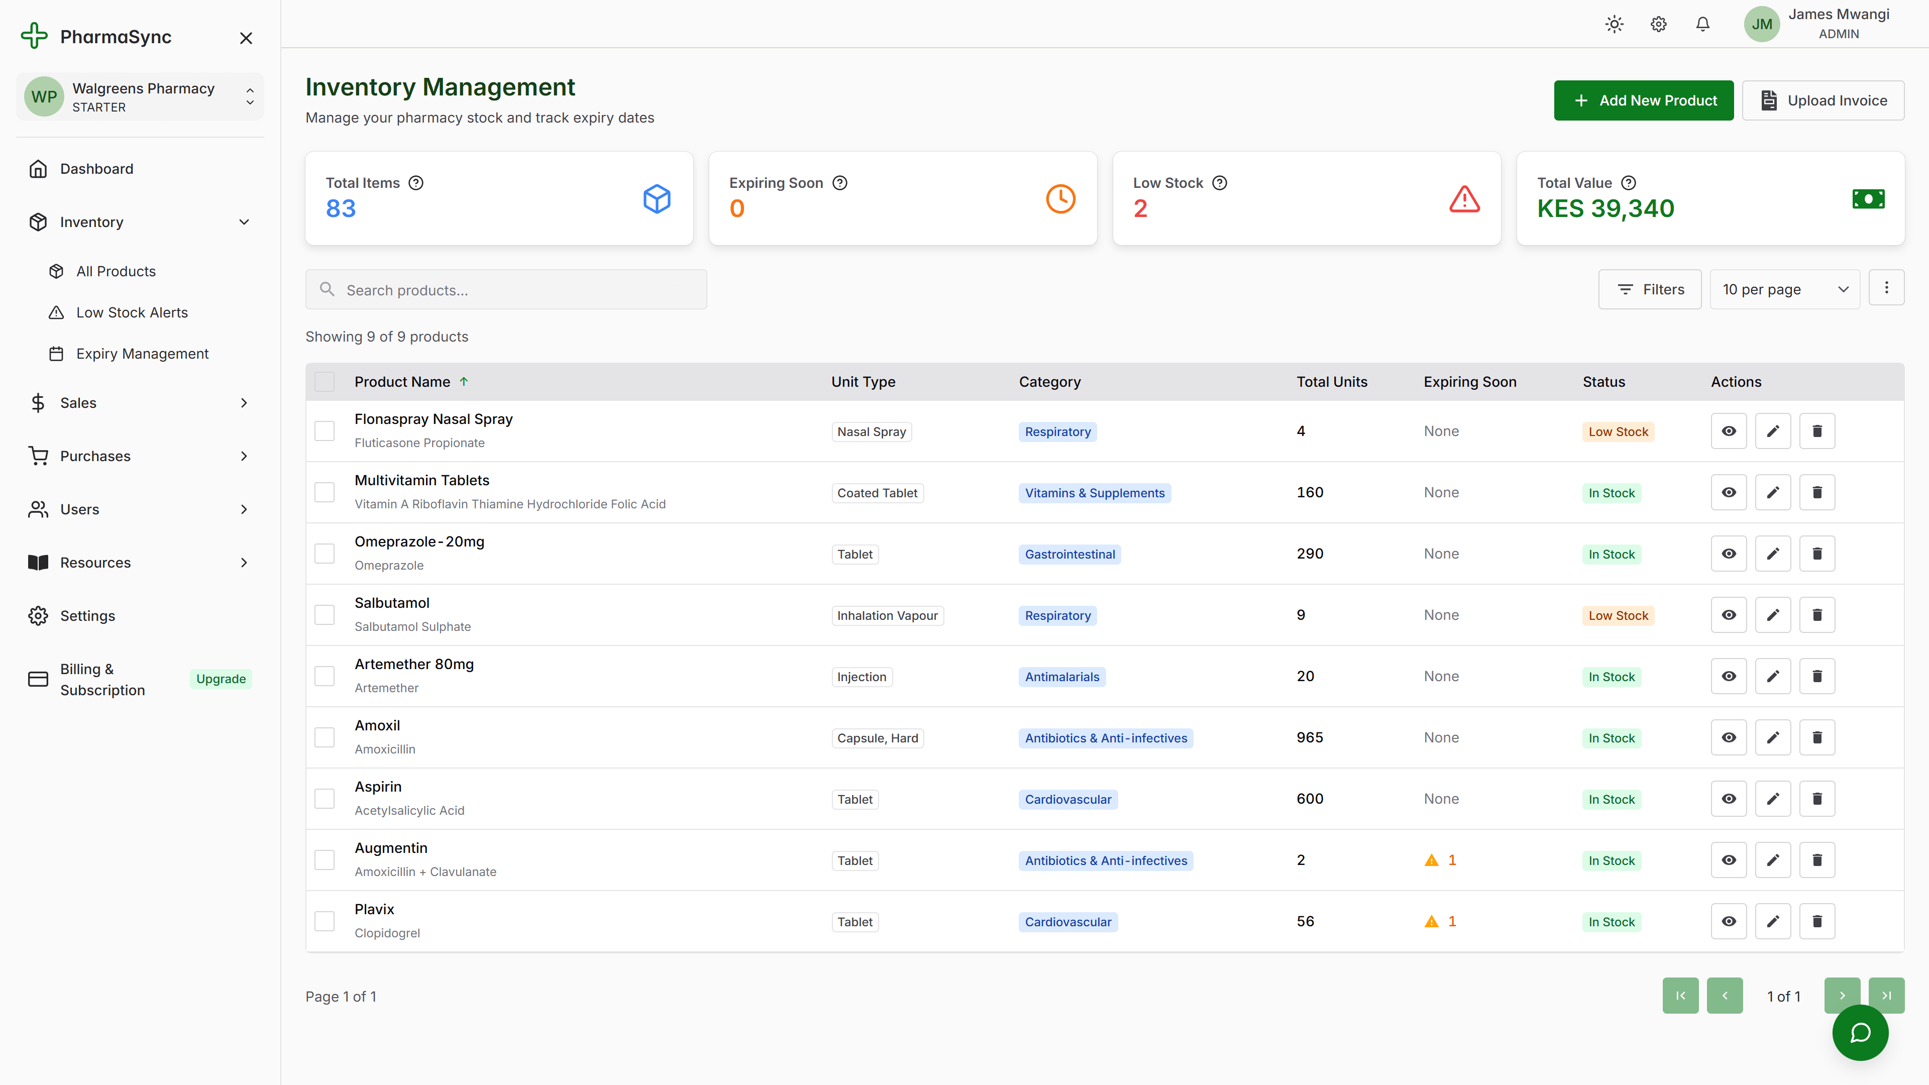Open notifications bell icon
Image resolution: width=1929 pixels, height=1085 pixels.
(x=1702, y=23)
